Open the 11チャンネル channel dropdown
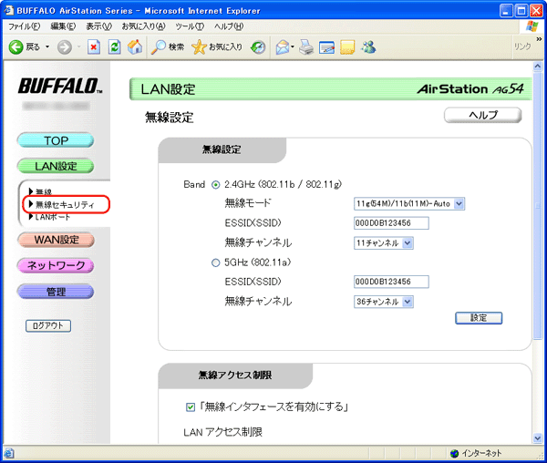Screen dimensions: 547x463 click(384, 243)
